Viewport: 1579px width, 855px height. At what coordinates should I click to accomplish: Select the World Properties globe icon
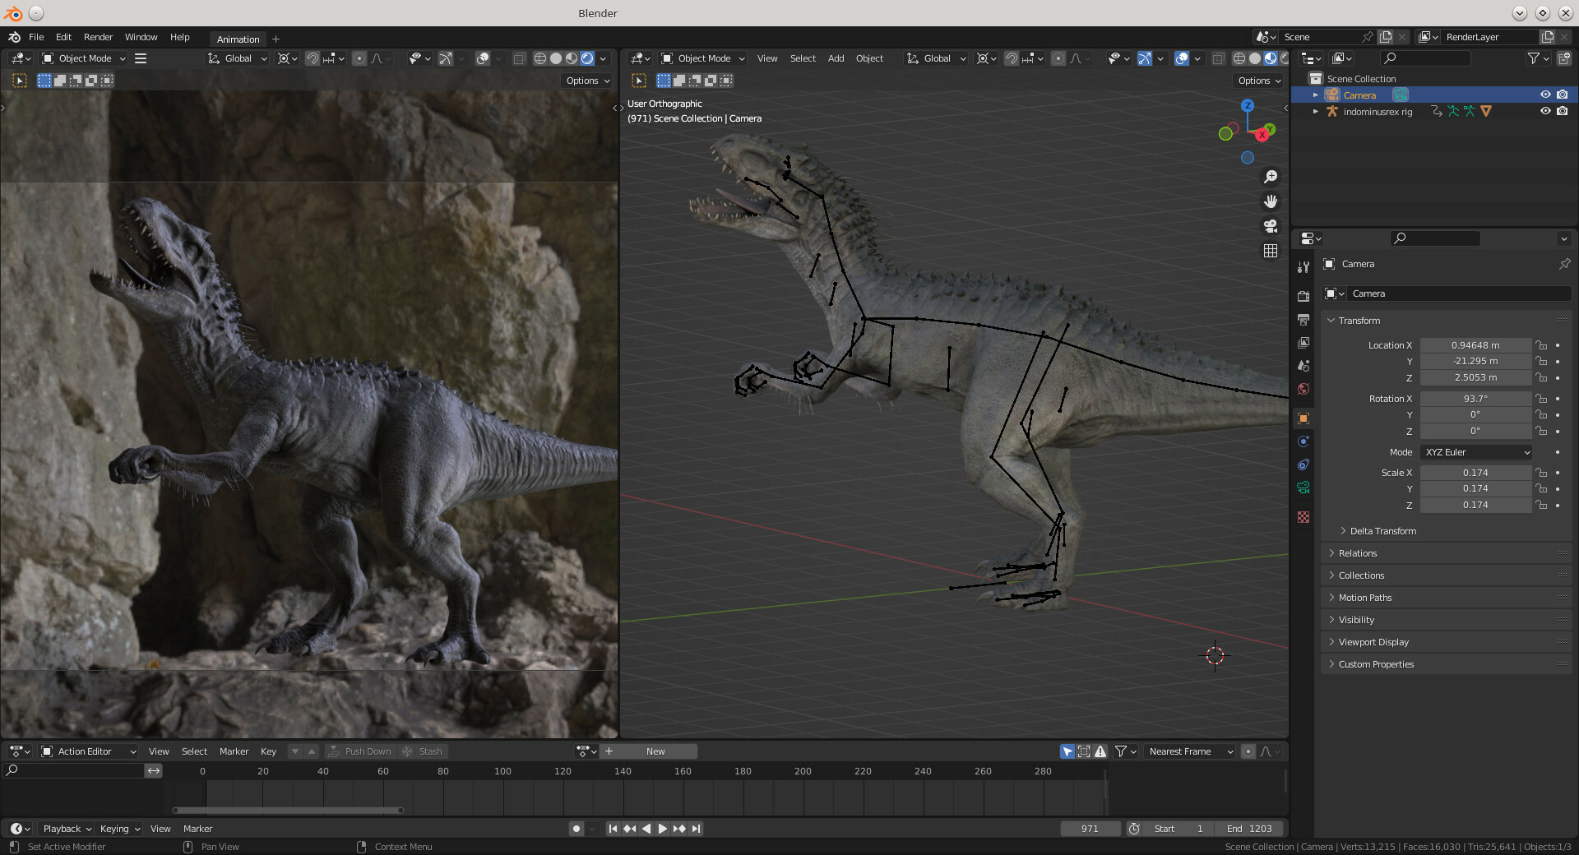(x=1303, y=389)
